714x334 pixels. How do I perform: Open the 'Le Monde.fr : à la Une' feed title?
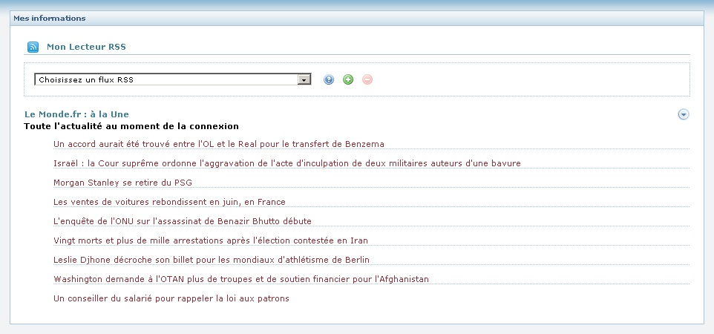coord(76,114)
